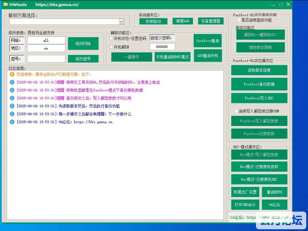Viewport: 308px width, 231px height.
Task: Click log icon beside 先读取版本然后
Action: 12,106
